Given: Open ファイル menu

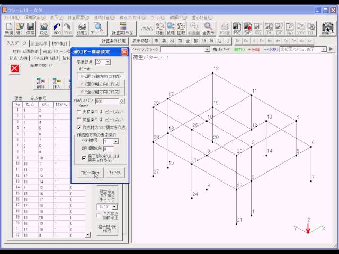Looking at the screenshot, I should (12, 17).
